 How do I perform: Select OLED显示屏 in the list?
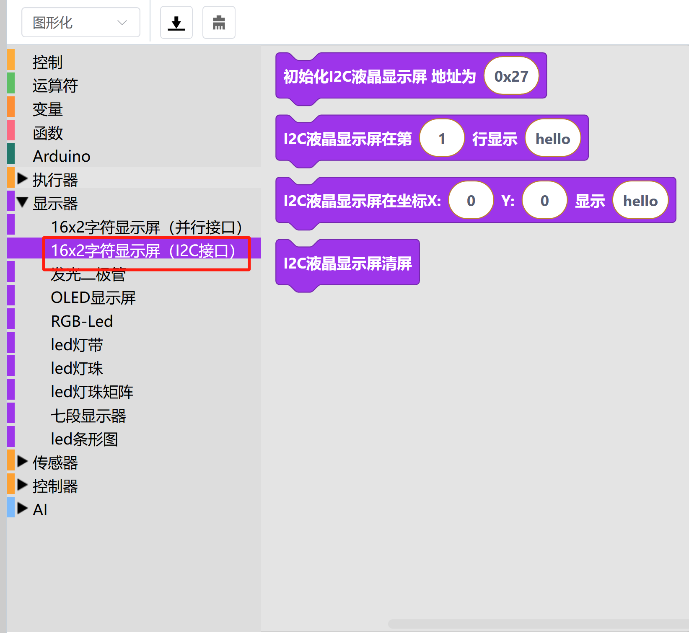(93, 298)
